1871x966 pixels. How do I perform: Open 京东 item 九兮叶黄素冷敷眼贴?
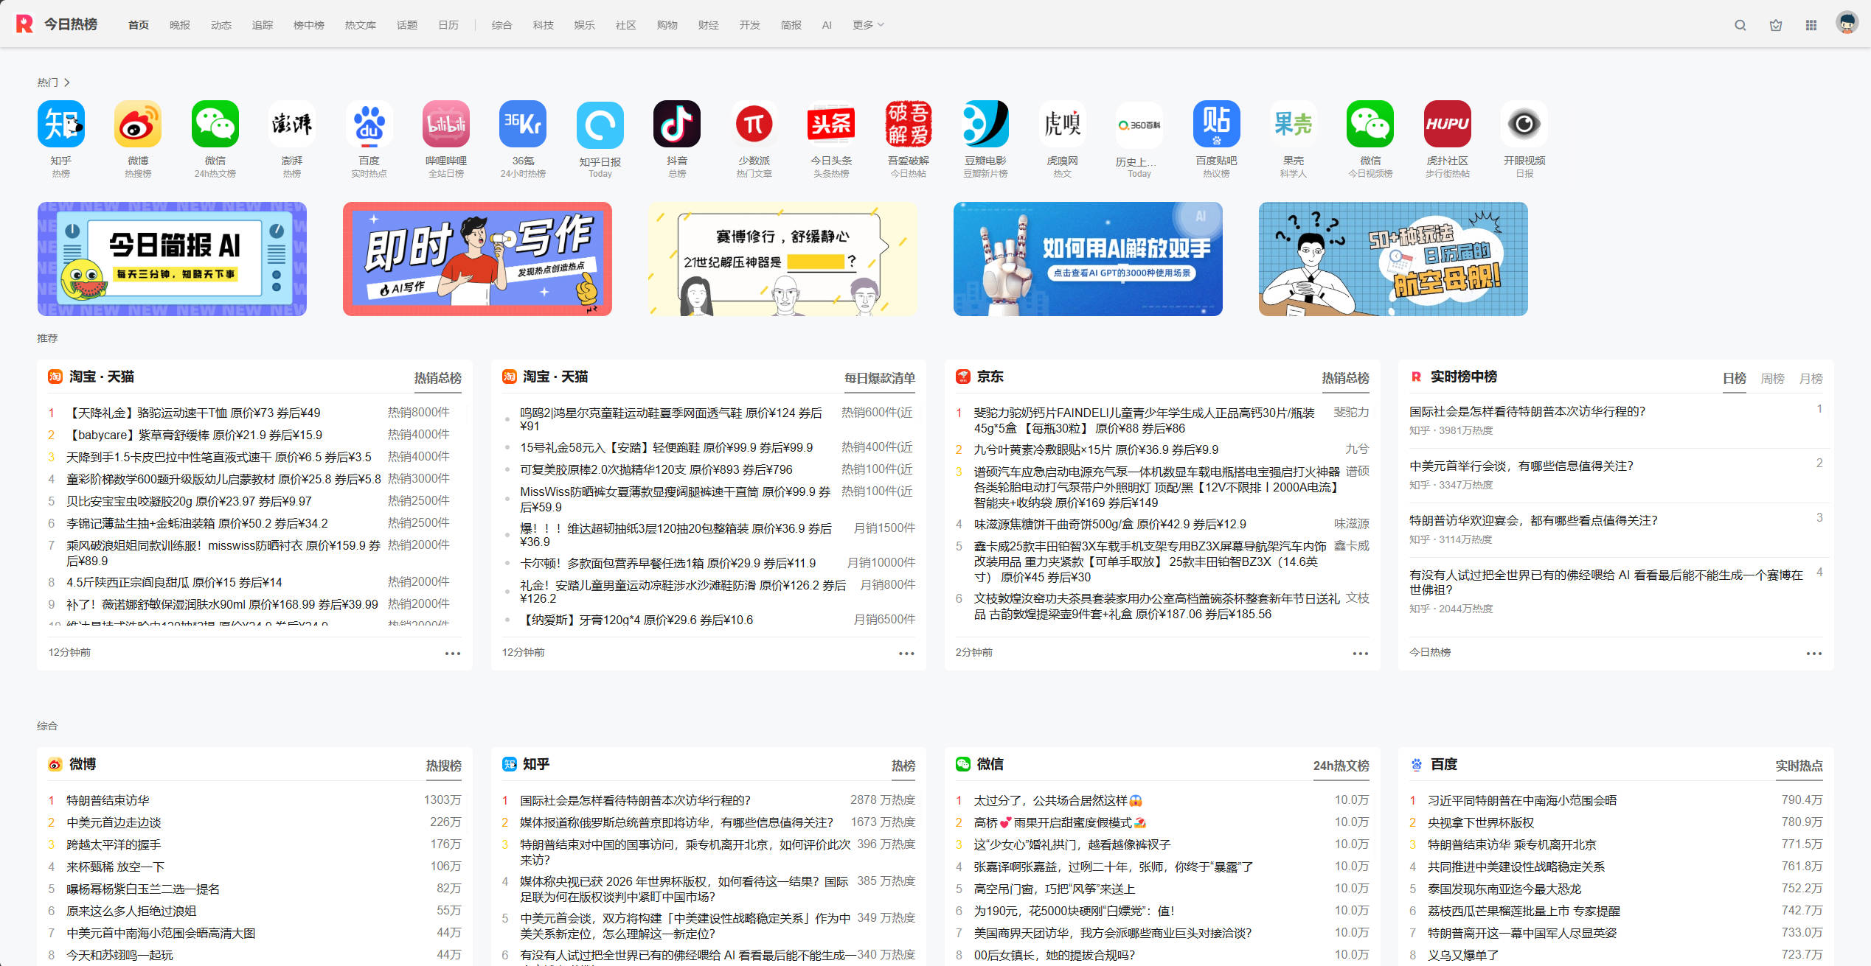click(x=1096, y=449)
